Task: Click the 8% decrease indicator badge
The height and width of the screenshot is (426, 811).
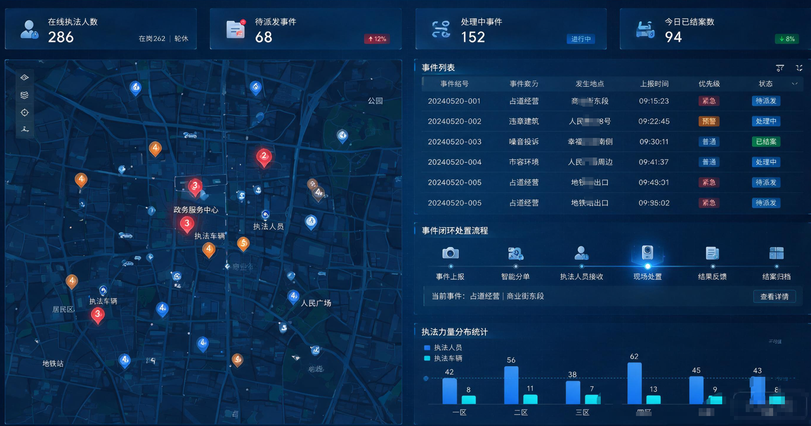Action: click(x=787, y=39)
